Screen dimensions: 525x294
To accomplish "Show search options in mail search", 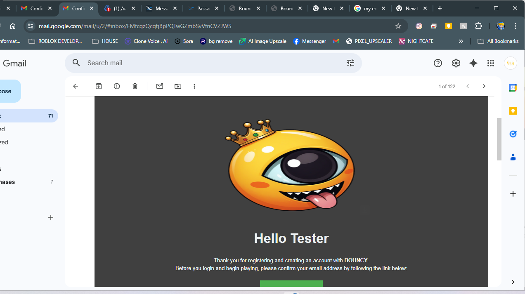I will (x=350, y=63).
